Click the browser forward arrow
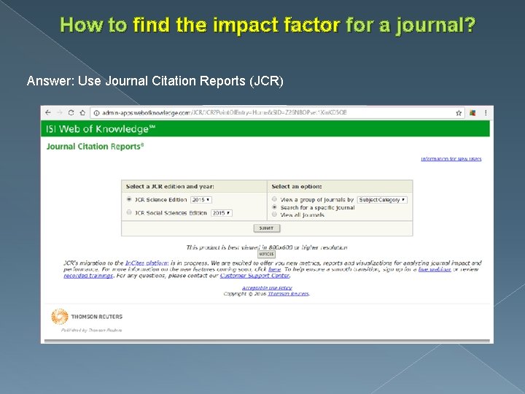Screen dimensions: 525x394 pyautogui.click(x=59, y=112)
